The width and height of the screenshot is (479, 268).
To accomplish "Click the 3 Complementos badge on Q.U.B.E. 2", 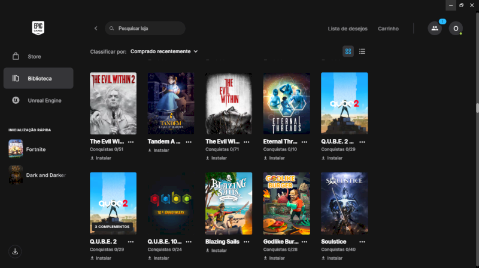I will (x=112, y=227).
